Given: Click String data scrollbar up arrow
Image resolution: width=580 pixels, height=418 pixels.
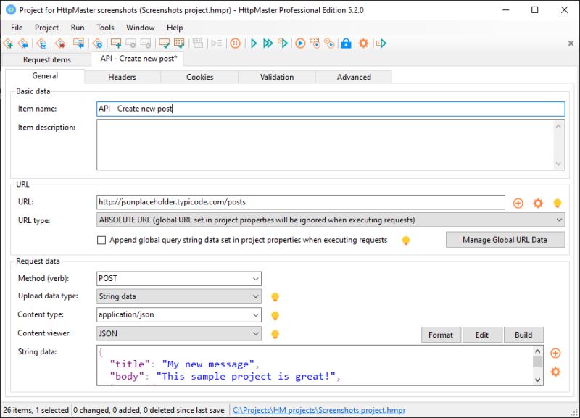Looking at the screenshot, I should pos(538,351).
